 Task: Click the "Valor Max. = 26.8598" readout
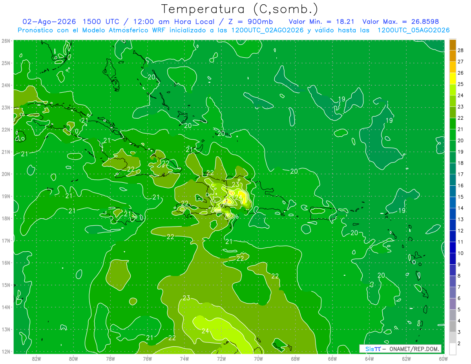[400, 22]
